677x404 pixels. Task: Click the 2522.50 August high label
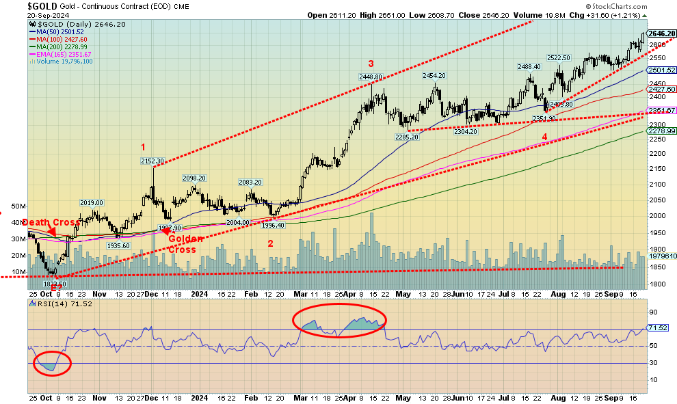[x=559, y=58]
